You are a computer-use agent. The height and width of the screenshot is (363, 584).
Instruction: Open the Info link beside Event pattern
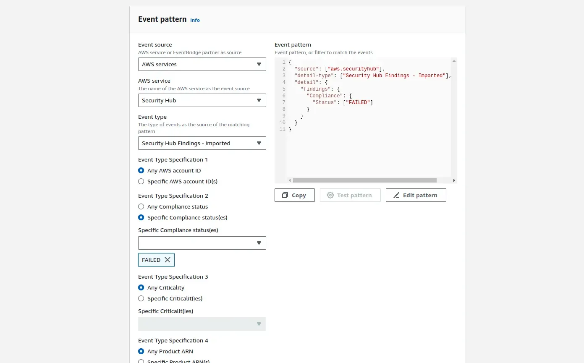tap(195, 20)
